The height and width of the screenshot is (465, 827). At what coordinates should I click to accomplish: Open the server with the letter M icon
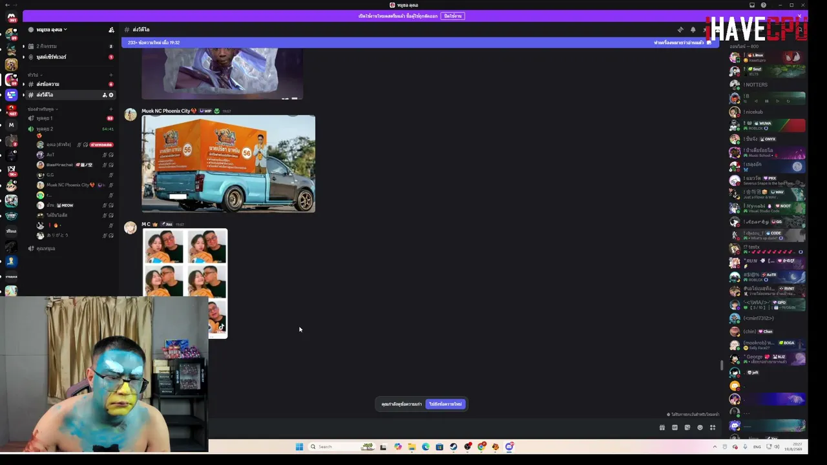[11, 125]
